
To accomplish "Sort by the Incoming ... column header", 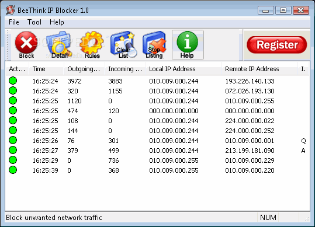I will [x=125, y=69].
